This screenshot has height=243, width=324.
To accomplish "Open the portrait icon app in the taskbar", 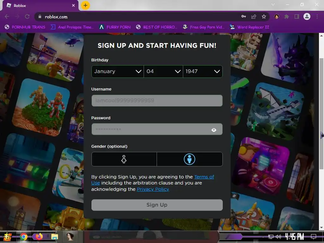I will 70,237.
